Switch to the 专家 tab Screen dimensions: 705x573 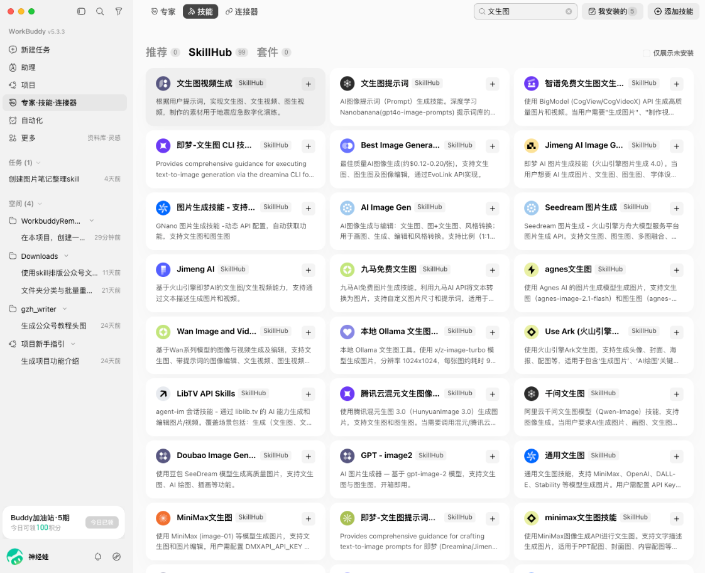point(163,12)
